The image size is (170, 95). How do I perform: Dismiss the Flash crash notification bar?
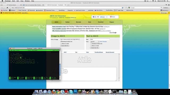(169, 13)
